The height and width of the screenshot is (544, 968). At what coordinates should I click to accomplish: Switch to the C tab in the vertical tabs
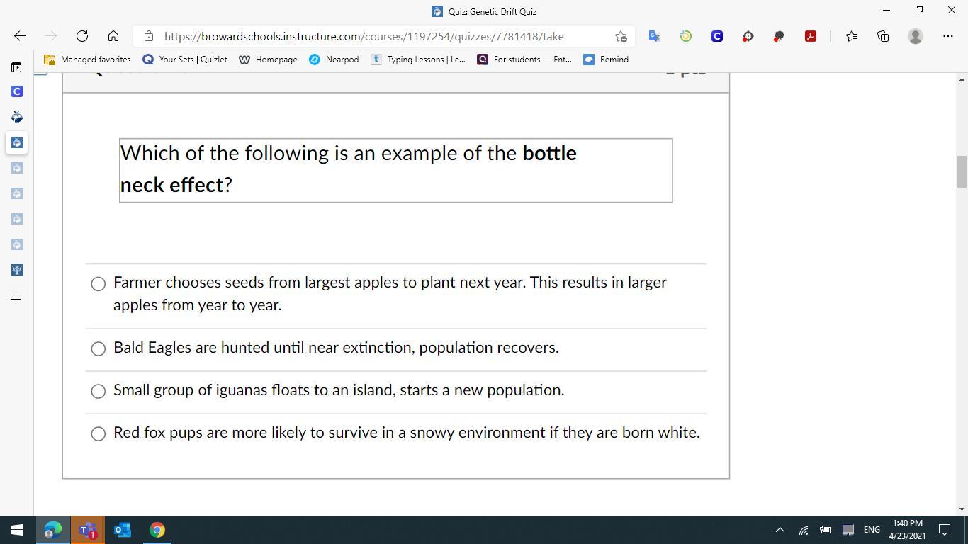[x=16, y=91]
